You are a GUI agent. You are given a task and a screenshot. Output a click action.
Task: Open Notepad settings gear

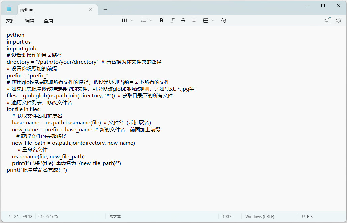coord(338,20)
